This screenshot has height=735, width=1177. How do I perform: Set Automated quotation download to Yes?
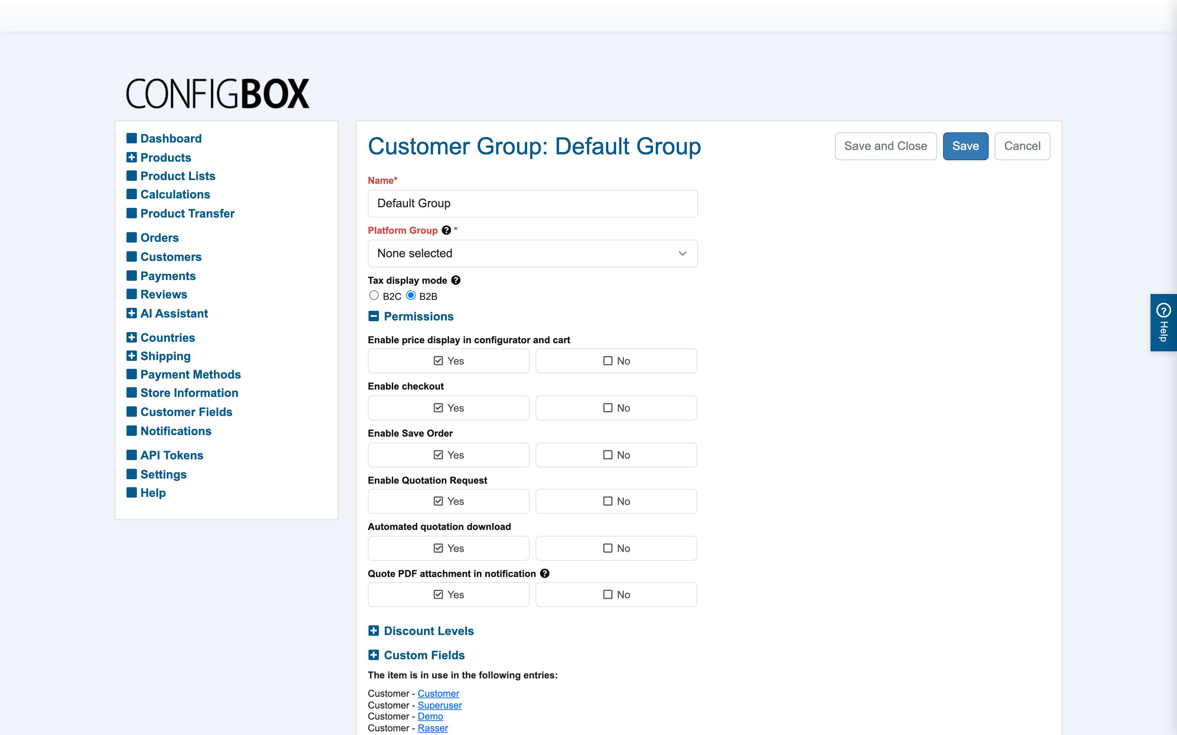coord(448,548)
